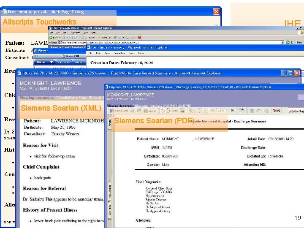
Task: Open View menu in Care Record Summary window
Action: click(107, 53)
